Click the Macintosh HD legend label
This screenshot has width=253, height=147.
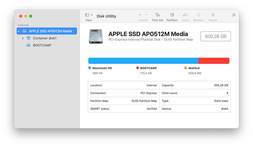[x=102, y=68]
